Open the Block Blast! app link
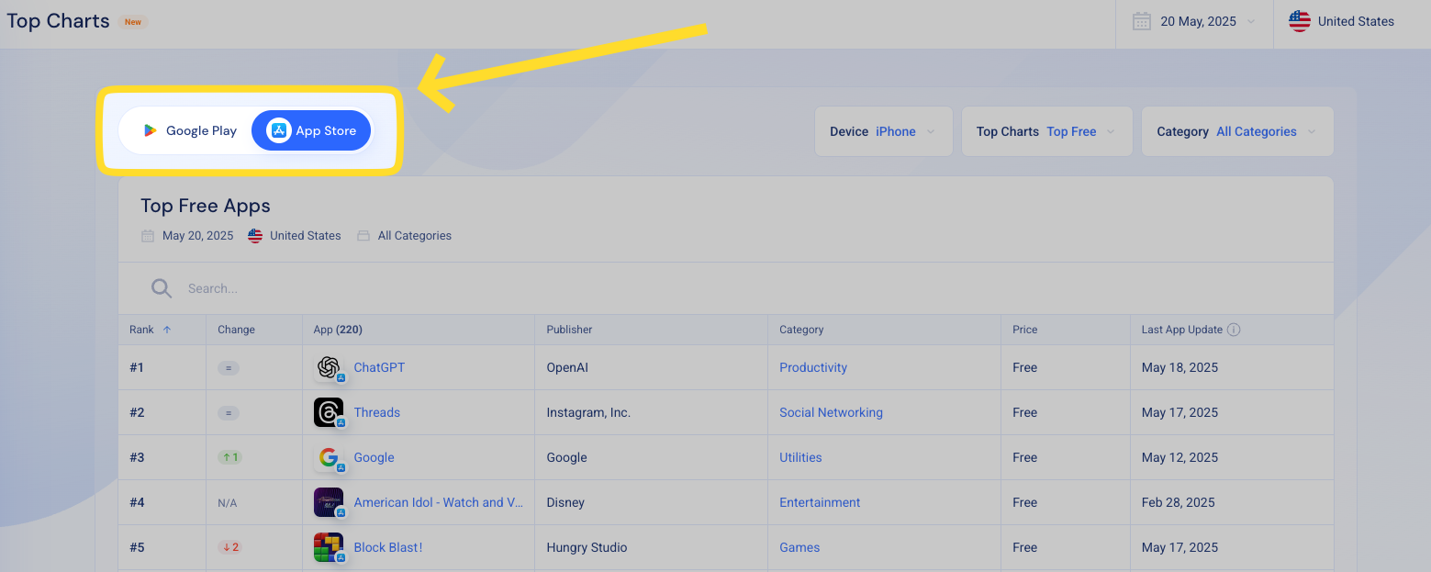The width and height of the screenshot is (1431, 572). tap(388, 547)
